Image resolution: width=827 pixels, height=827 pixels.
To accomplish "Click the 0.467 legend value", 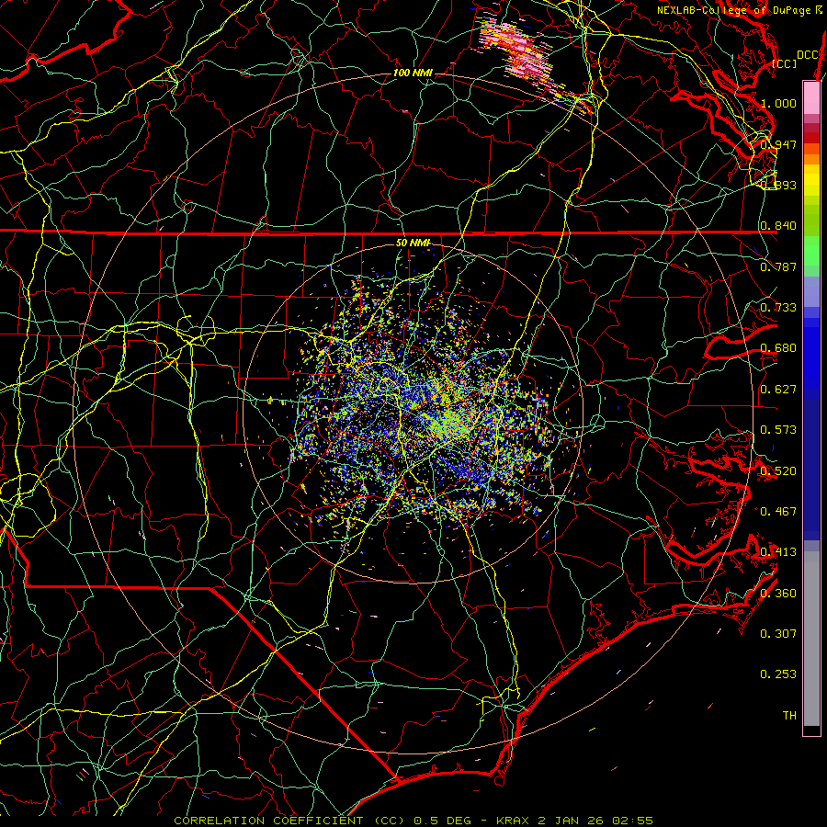I will (x=778, y=511).
